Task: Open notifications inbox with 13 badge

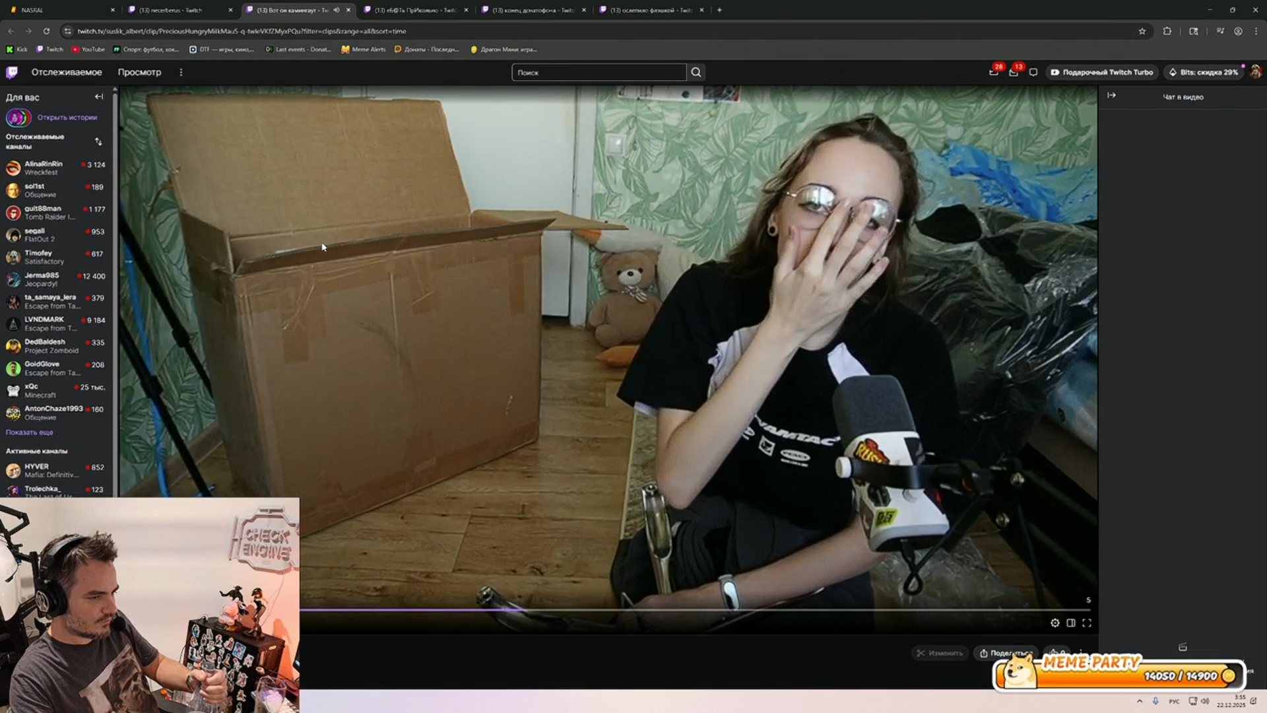Action: [1014, 73]
